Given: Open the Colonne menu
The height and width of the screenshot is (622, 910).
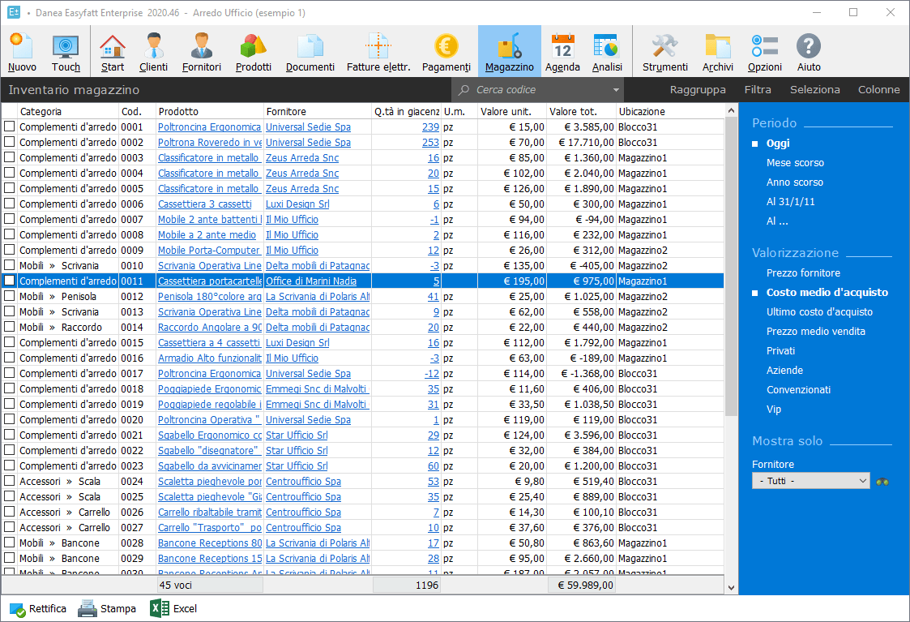Looking at the screenshot, I should point(878,90).
